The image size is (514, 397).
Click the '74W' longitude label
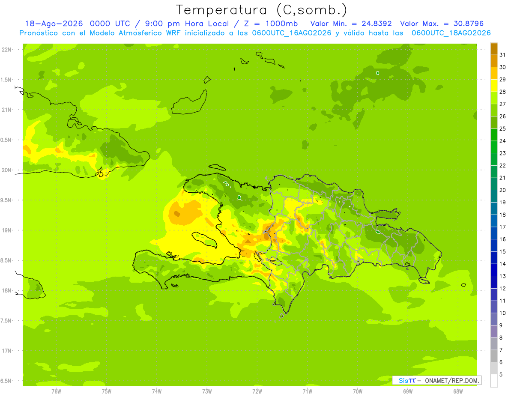(157, 391)
